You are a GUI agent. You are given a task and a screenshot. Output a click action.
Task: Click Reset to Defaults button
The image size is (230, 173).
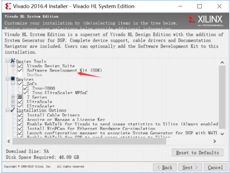pyautogui.click(x=198, y=153)
